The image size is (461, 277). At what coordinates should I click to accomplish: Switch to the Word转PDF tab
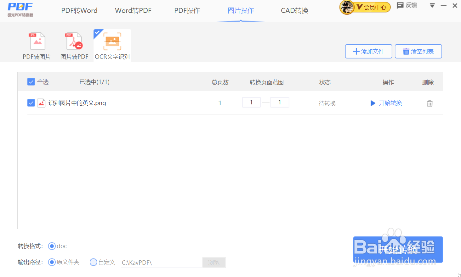pos(133,11)
